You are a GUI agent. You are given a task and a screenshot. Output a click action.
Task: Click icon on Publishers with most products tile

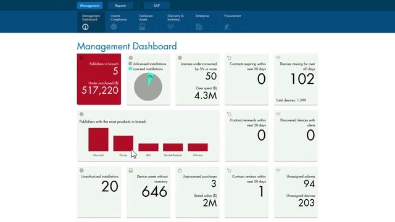pyautogui.click(x=81, y=114)
